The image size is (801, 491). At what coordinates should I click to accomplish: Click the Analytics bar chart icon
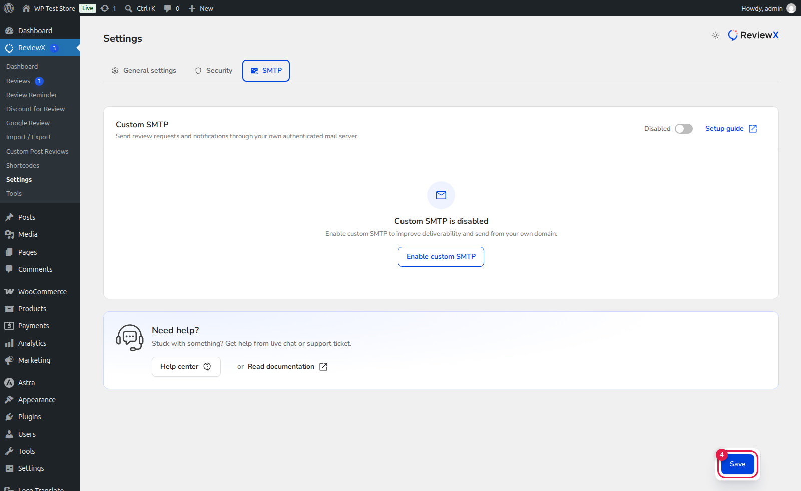coord(9,343)
